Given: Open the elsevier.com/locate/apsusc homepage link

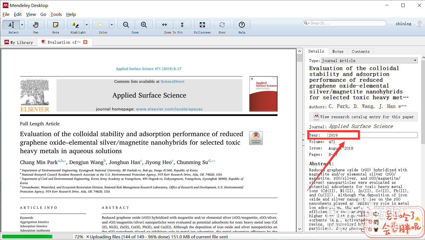Looking at the screenshot, I should (x=169, y=109).
